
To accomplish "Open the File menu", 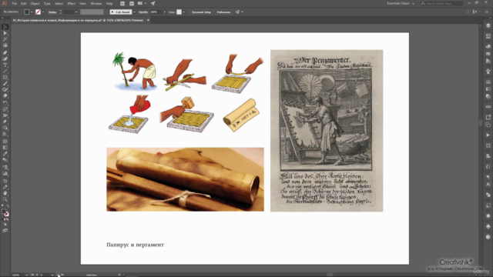I will (14, 3).
